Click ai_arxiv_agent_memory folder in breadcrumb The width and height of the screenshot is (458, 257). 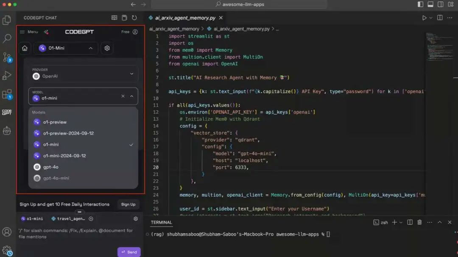tap(174, 29)
